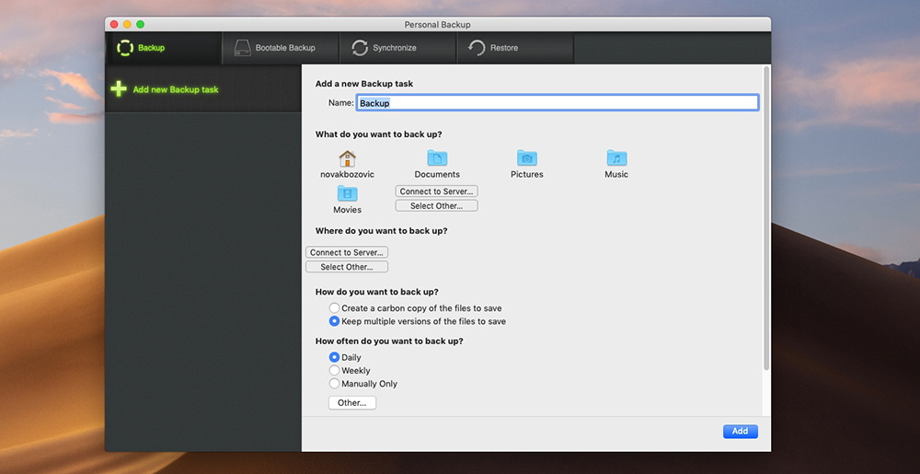The width and height of the screenshot is (920, 474).
Task: Click the Bootable Backup drive icon
Action: 242,48
